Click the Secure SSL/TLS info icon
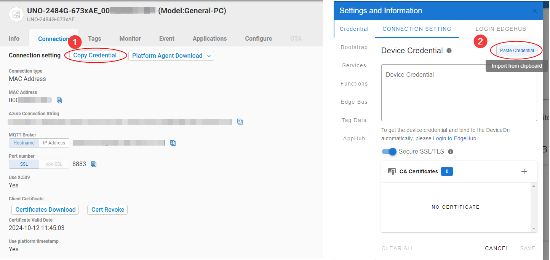The image size is (550, 260). (x=451, y=152)
